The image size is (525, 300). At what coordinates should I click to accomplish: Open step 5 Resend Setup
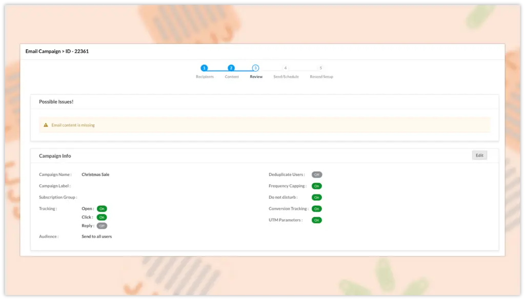coord(321,68)
